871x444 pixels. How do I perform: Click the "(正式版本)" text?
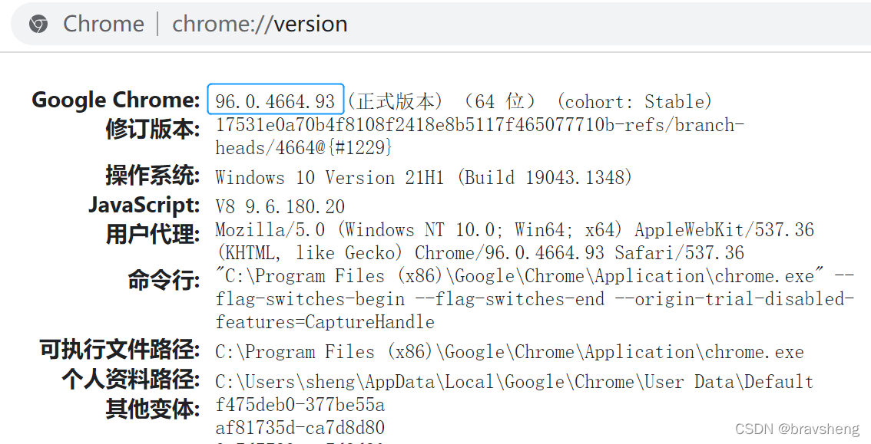394,101
